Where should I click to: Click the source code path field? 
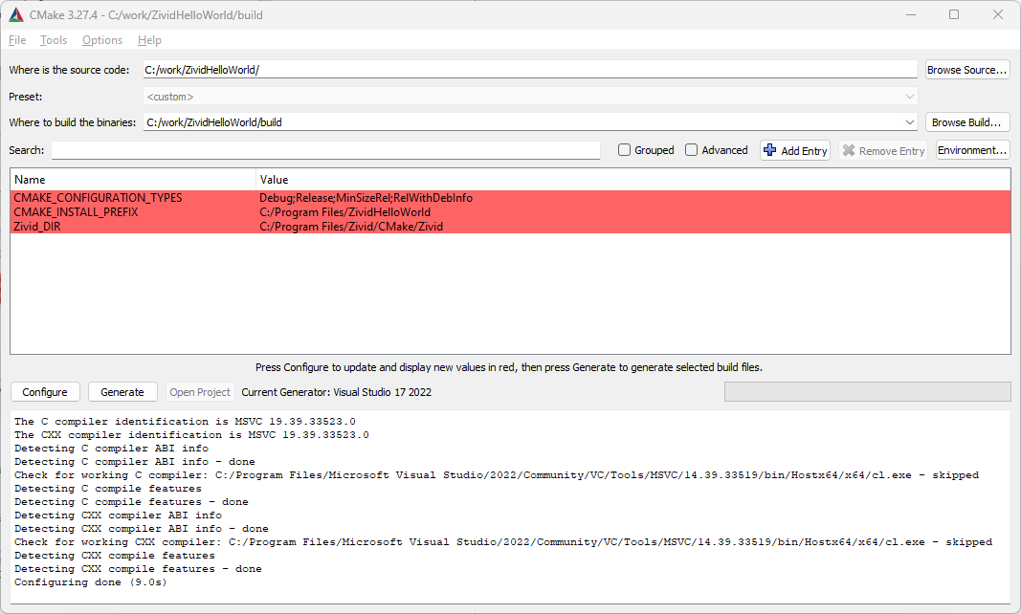click(530, 70)
